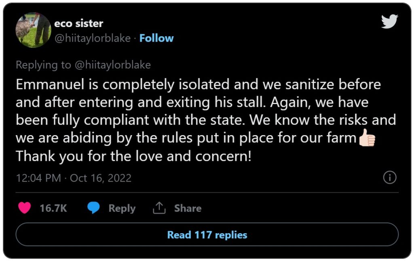The width and height of the screenshot is (414, 261).
Task: Click the 12:04 PM time stamp
Action: pyautogui.click(x=38, y=178)
